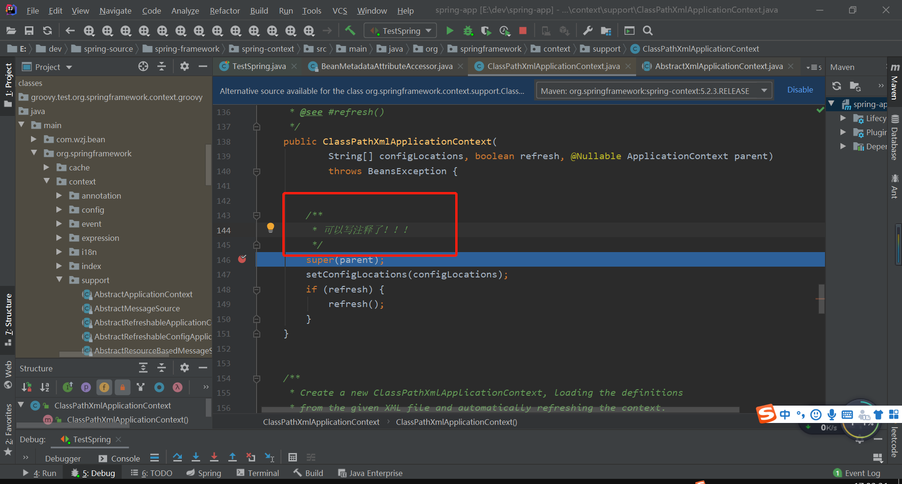The image size is (902, 484).
Task: Toggle Show Lambdas pink lambda filter
Action: point(178,387)
